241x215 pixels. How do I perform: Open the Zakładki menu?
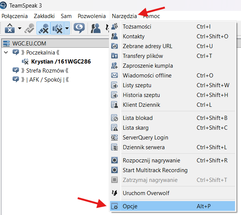pos(44,16)
